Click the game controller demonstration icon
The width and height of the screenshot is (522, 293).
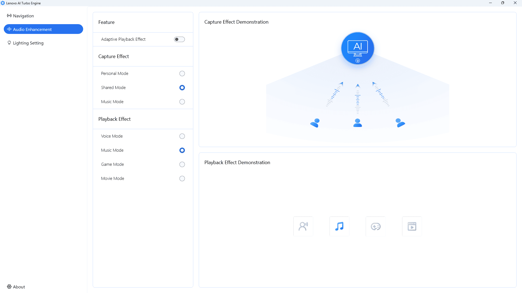click(376, 226)
